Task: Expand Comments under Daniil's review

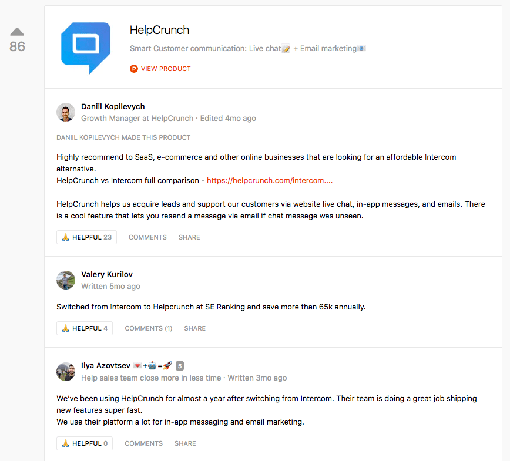Action: pyautogui.click(x=147, y=237)
